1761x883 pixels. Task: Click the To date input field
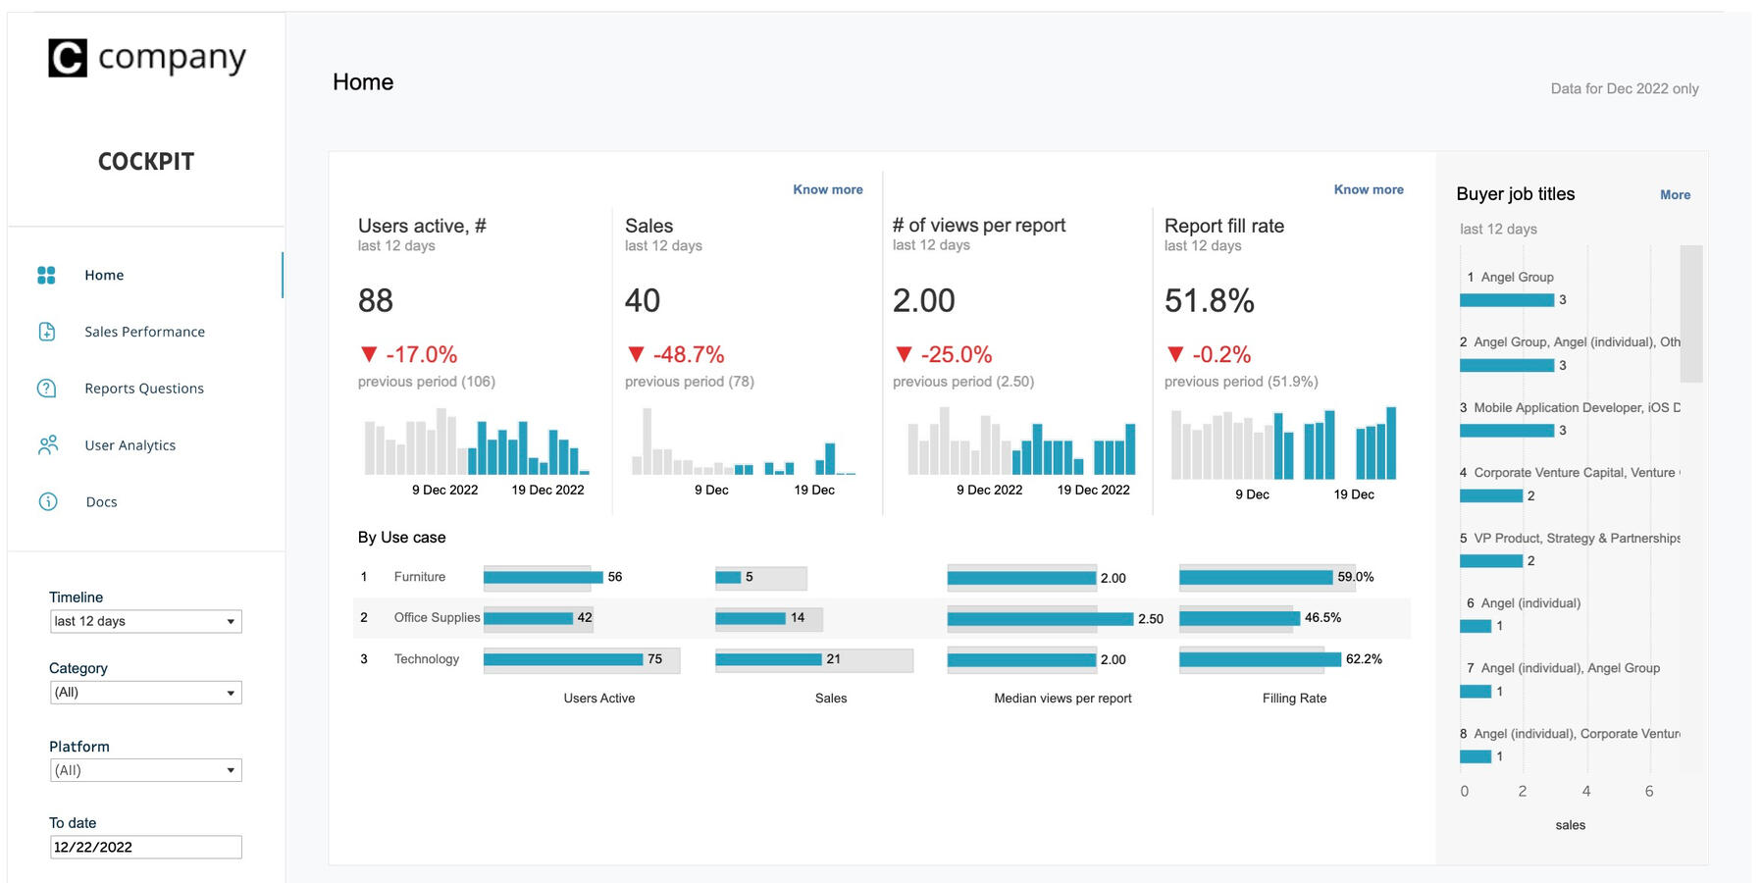145,847
